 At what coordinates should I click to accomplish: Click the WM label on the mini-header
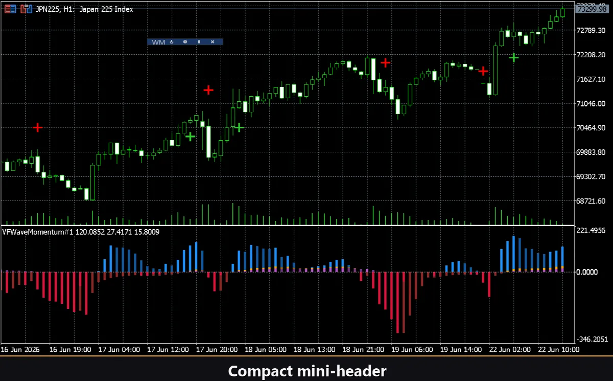click(158, 42)
